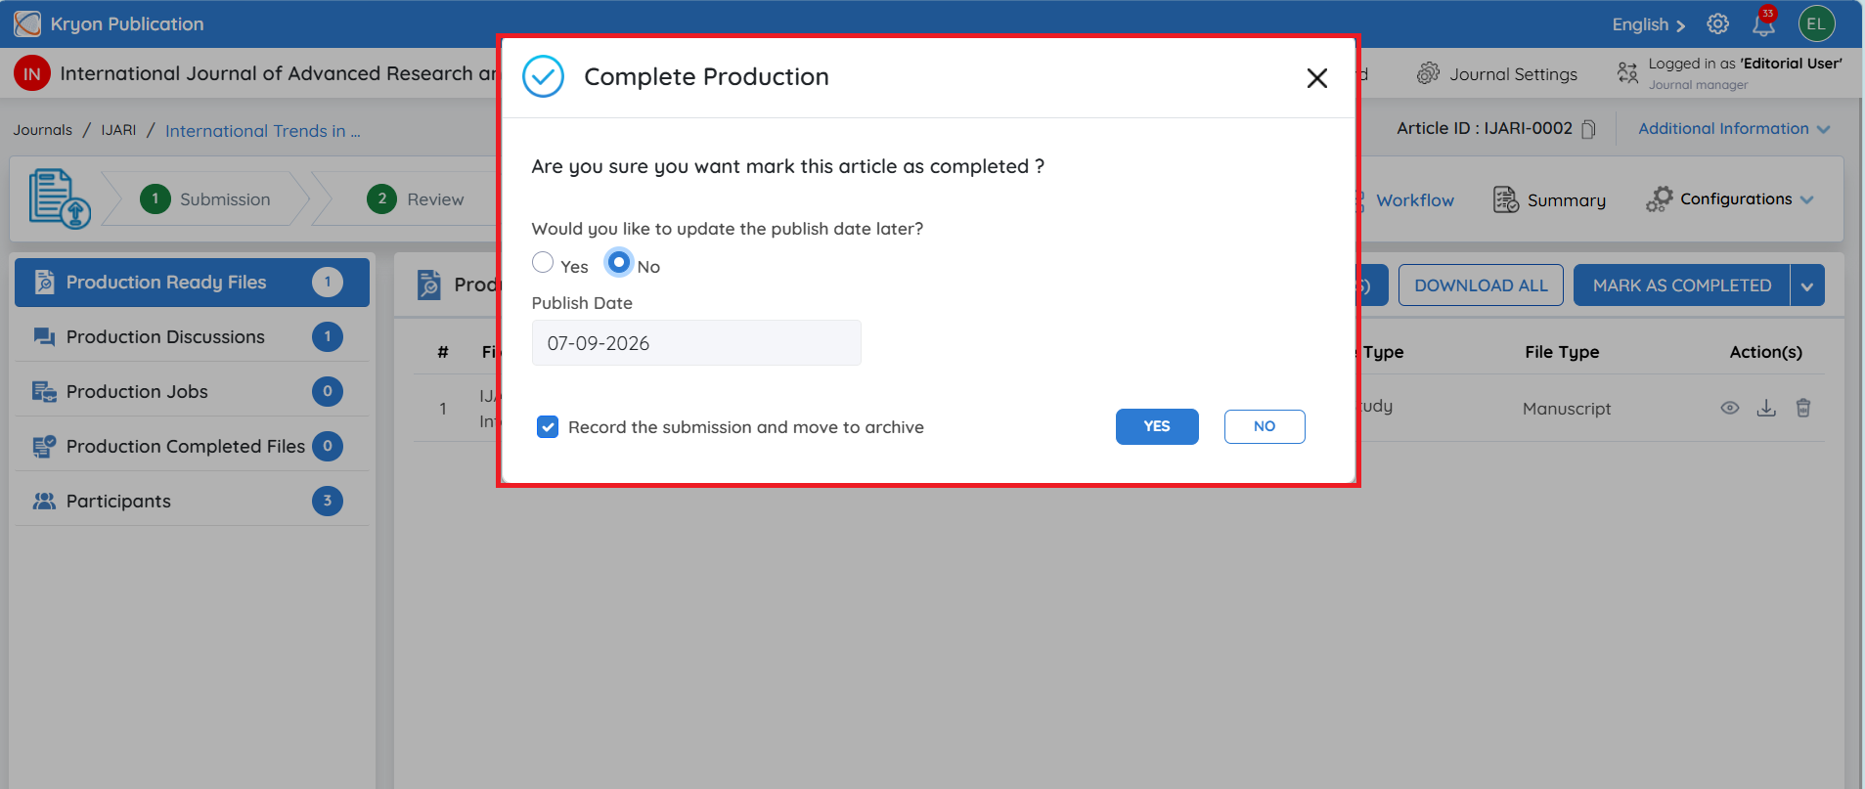Click the Configurations gears icon
The width and height of the screenshot is (1865, 789).
[x=1659, y=199]
